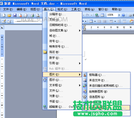The image size is (134, 118).
Task: Open the 编辑(E) menu
Action: (21, 9)
